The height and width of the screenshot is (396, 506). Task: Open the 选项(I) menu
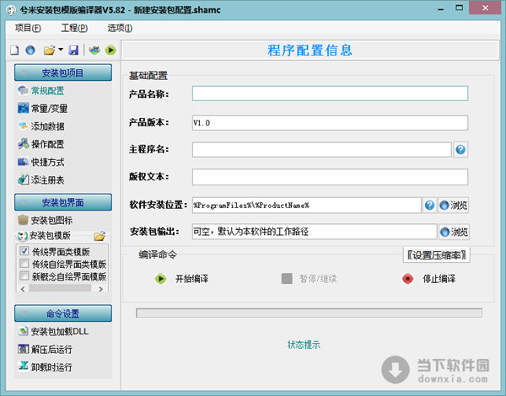120,28
